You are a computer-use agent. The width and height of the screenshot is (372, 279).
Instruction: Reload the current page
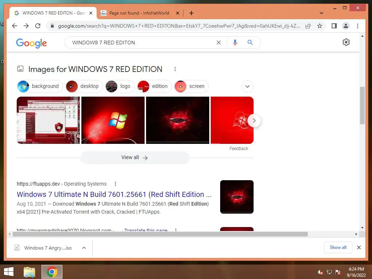click(x=38, y=26)
